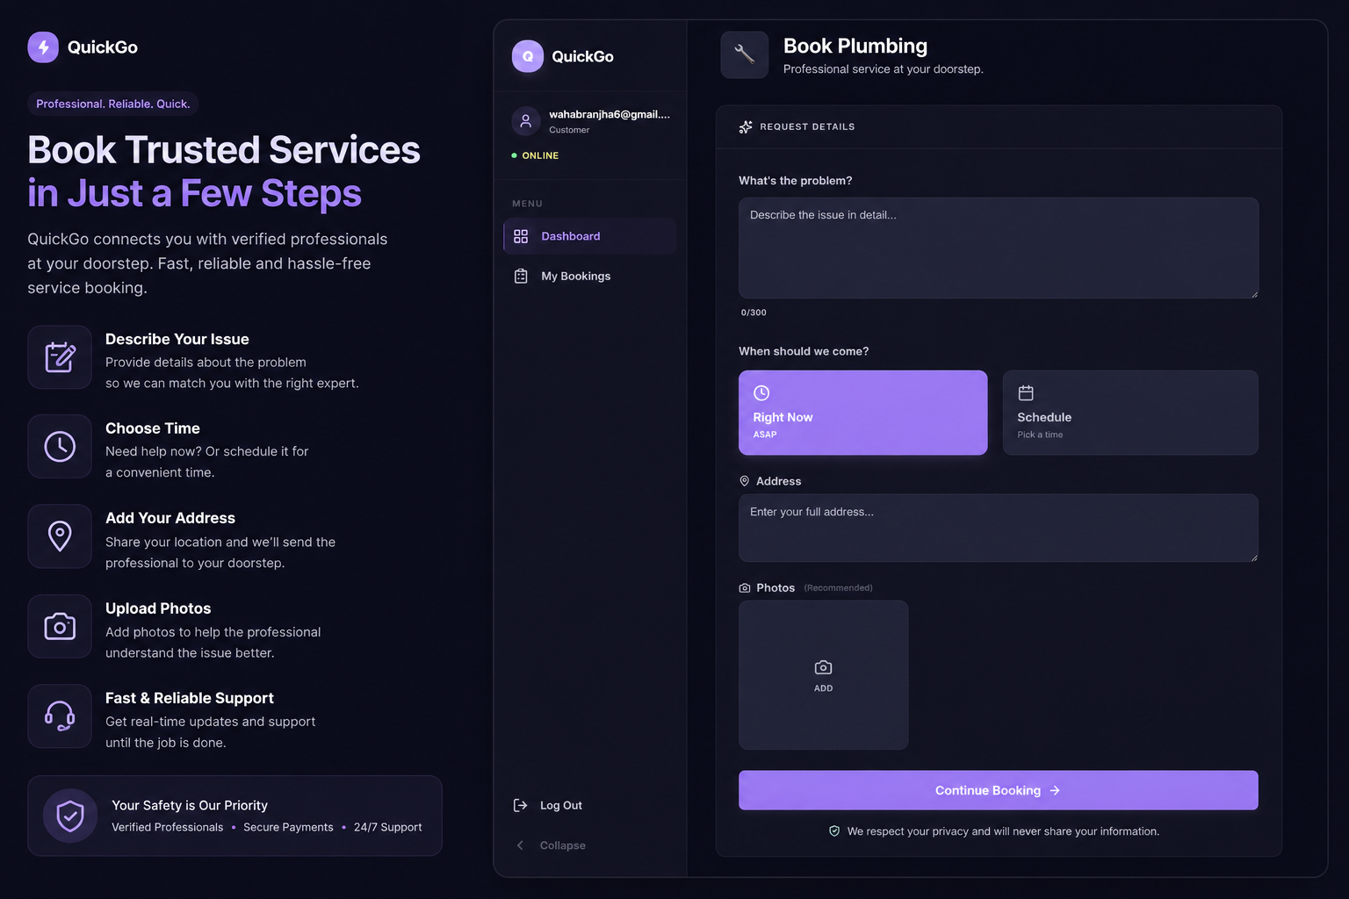Click the Upload Photos heading
Image resolution: width=1349 pixels, height=899 pixels.
tap(158, 608)
